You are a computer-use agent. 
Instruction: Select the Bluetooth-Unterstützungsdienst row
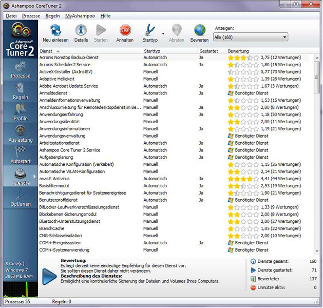tap(174, 221)
